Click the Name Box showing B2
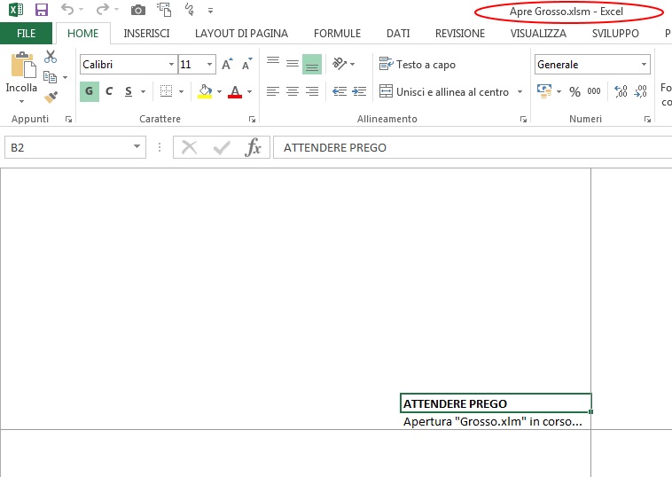Viewport: 672px width, 477px height. (75, 147)
